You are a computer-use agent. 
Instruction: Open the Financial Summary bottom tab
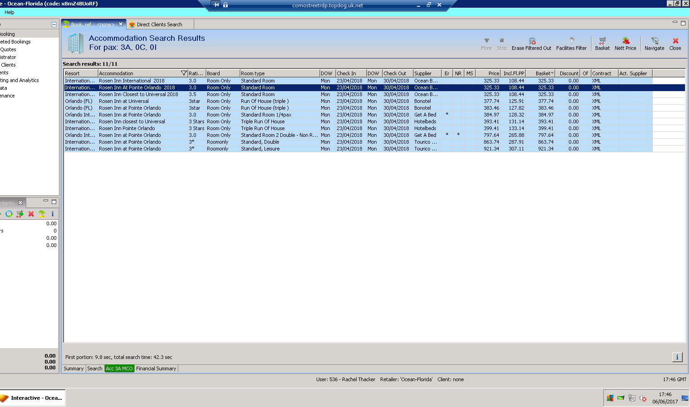pyautogui.click(x=156, y=368)
